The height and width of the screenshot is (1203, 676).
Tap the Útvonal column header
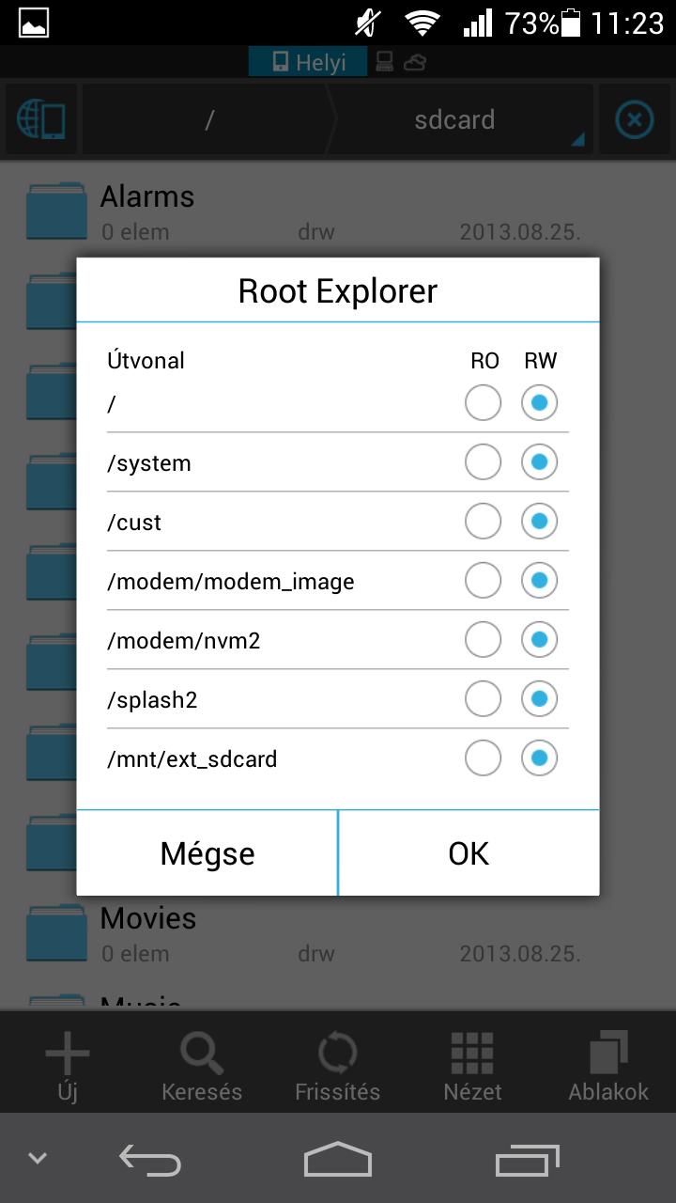click(146, 360)
